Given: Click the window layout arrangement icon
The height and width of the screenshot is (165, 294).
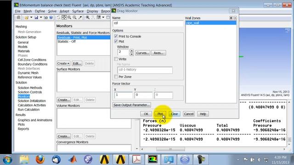Looking at the screenshot, I should click(x=99, y=17).
